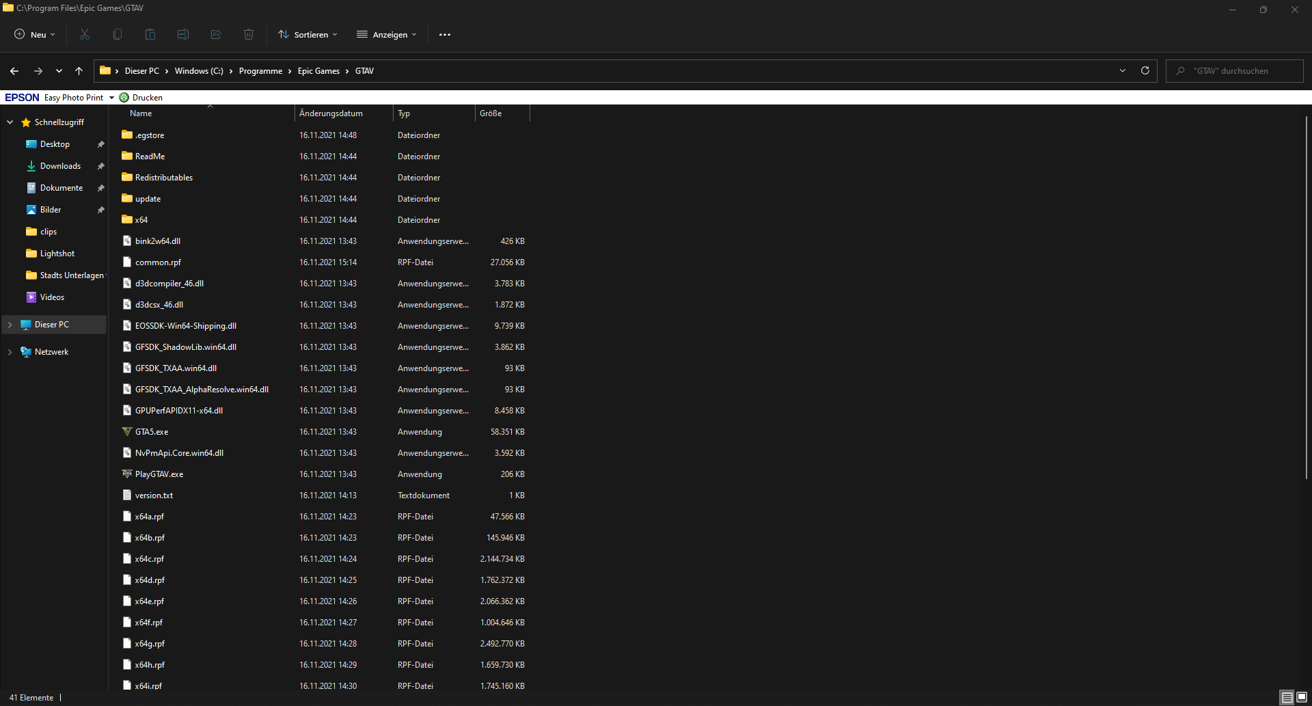This screenshot has height=706, width=1312.
Task: Click the Share icon in toolbar
Action: point(216,34)
